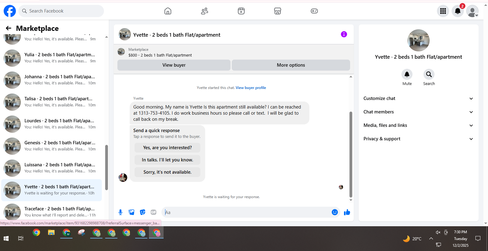The image size is (488, 251).
Task: Send quick reply "Yes, are you interested?"
Action: pos(168,148)
